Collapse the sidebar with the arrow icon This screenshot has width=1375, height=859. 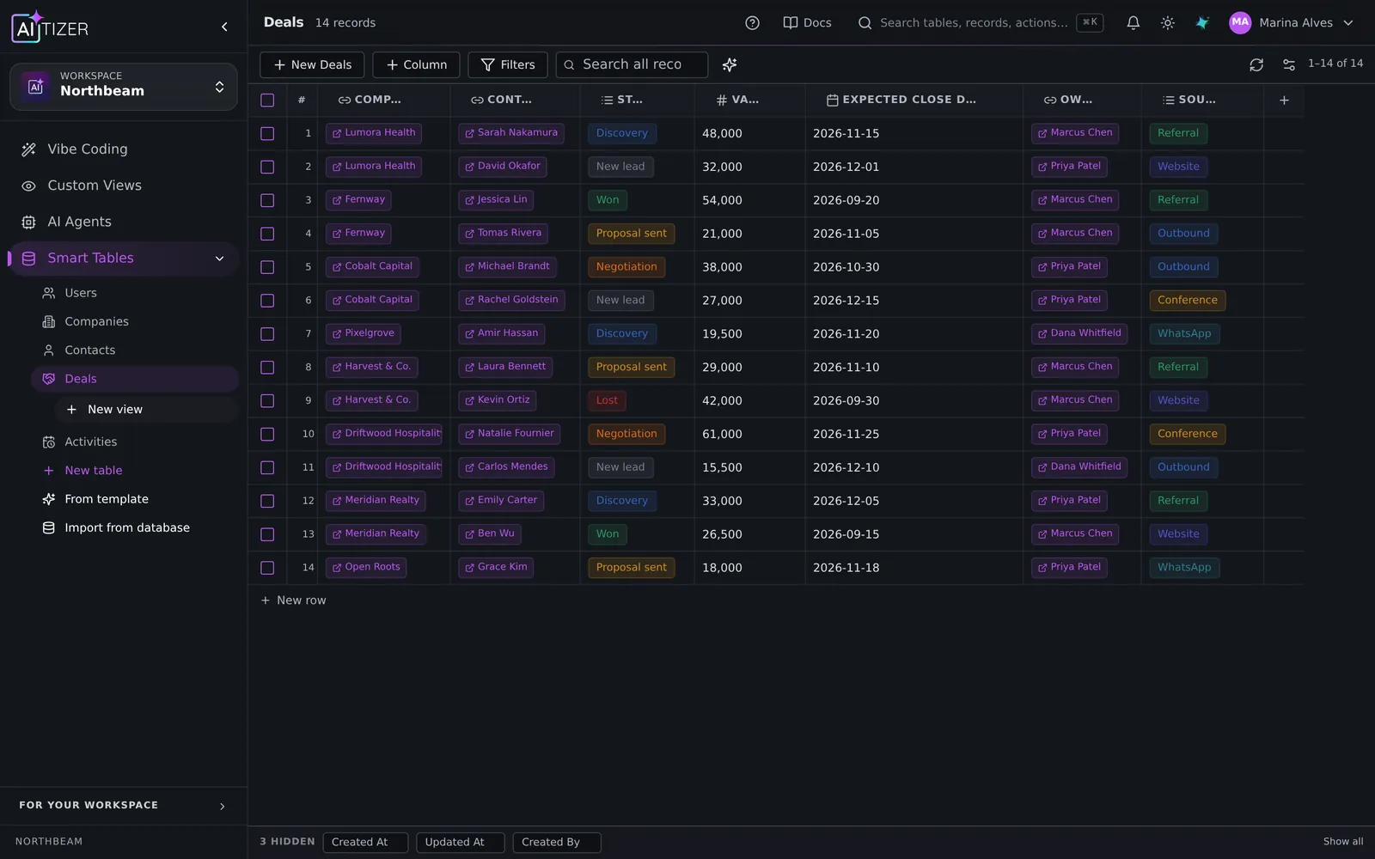pyautogui.click(x=224, y=27)
